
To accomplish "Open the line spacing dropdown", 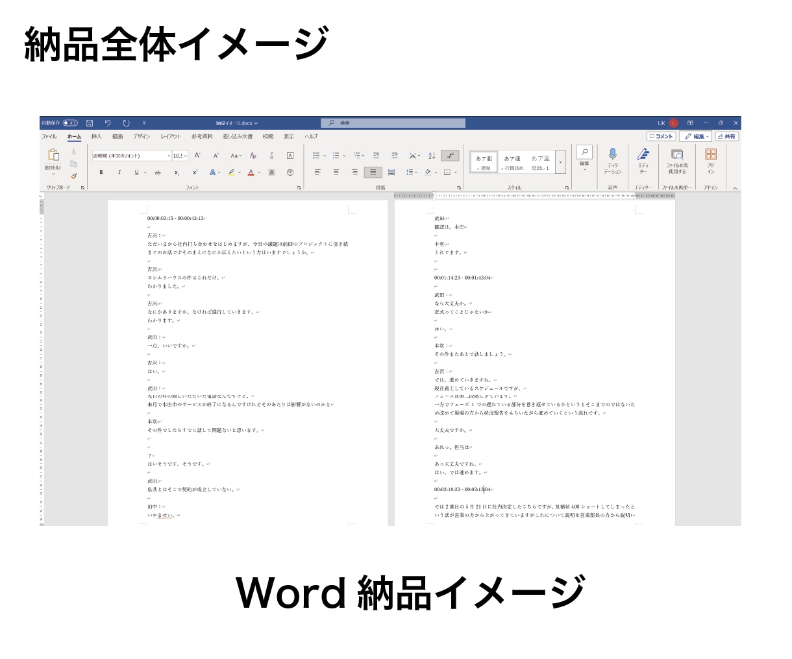I will coord(411,173).
